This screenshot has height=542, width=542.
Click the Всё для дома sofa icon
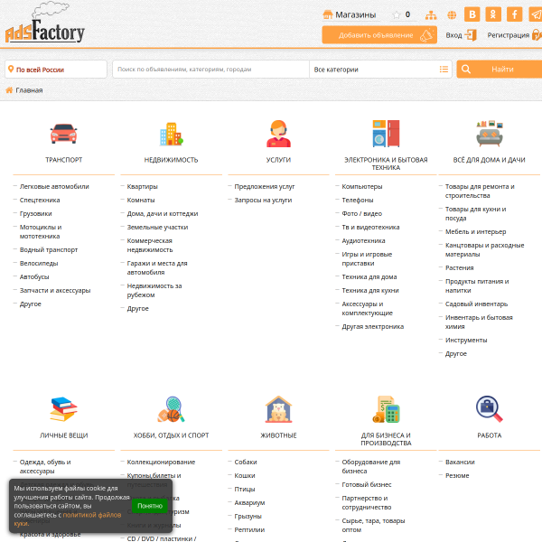489,134
